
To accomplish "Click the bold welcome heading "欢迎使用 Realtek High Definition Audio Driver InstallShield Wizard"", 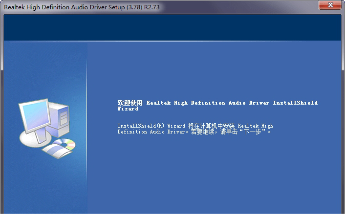I will pos(217,106).
